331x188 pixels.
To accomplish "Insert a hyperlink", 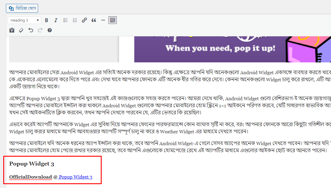I will [84, 20].
